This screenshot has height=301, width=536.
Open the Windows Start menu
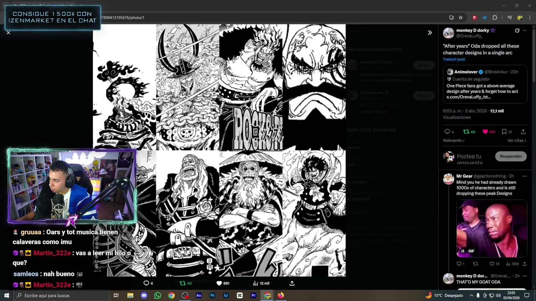[x=6, y=295]
